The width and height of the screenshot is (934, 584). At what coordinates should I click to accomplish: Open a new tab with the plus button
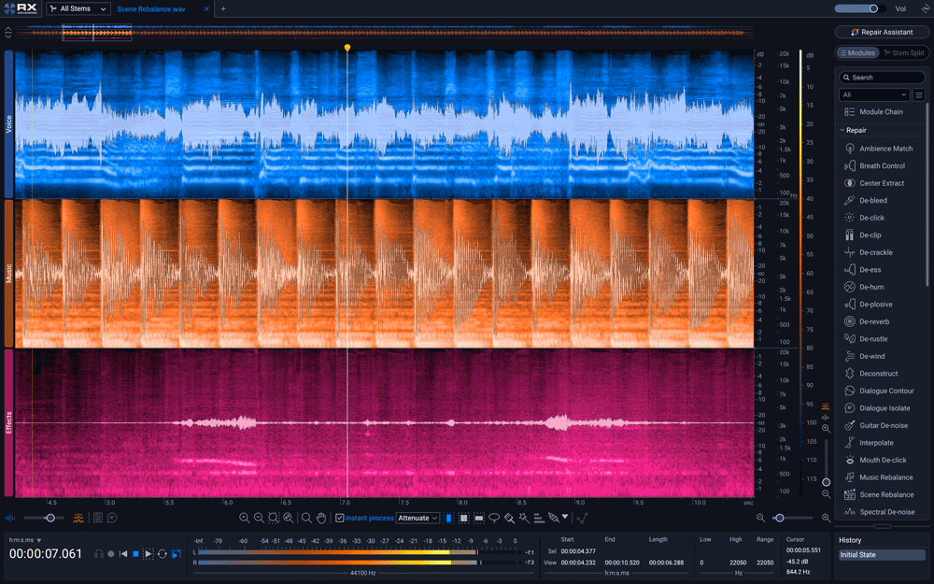click(x=222, y=8)
